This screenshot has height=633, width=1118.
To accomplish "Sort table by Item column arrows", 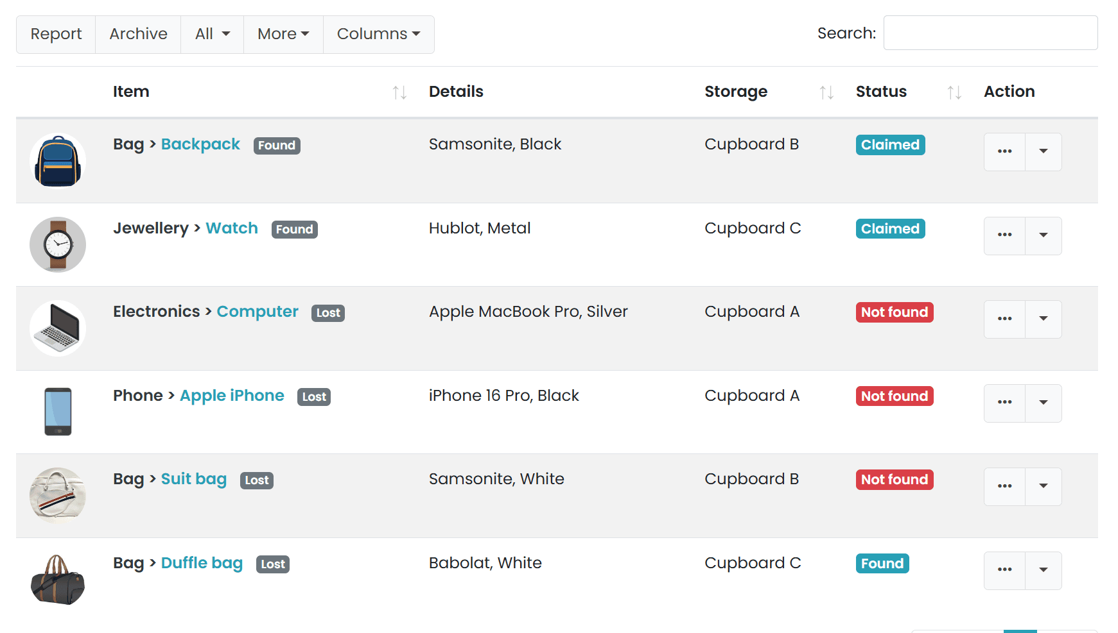I will click(x=399, y=92).
